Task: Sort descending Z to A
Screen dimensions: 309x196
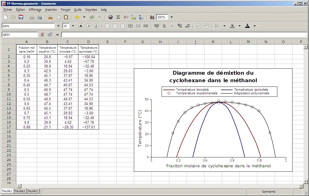Action: (x=141, y=17)
